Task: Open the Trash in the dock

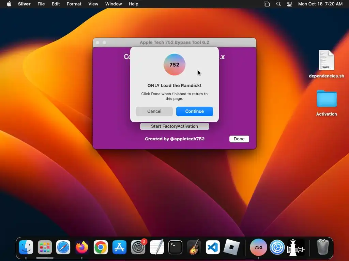Action: click(x=323, y=247)
